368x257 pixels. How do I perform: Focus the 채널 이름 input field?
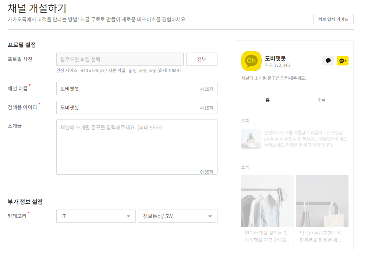click(x=137, y=89)
